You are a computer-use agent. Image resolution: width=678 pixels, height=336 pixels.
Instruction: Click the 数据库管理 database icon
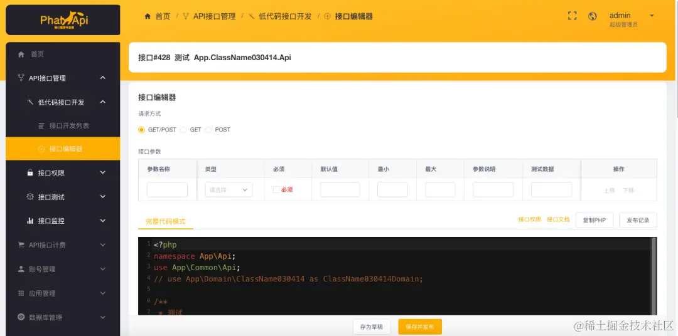click(21, 317)
